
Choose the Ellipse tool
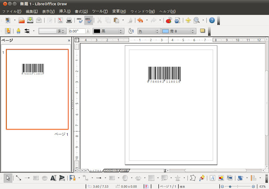click(45, 178)
